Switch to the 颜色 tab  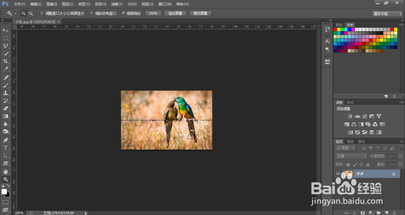coord(339,25)
